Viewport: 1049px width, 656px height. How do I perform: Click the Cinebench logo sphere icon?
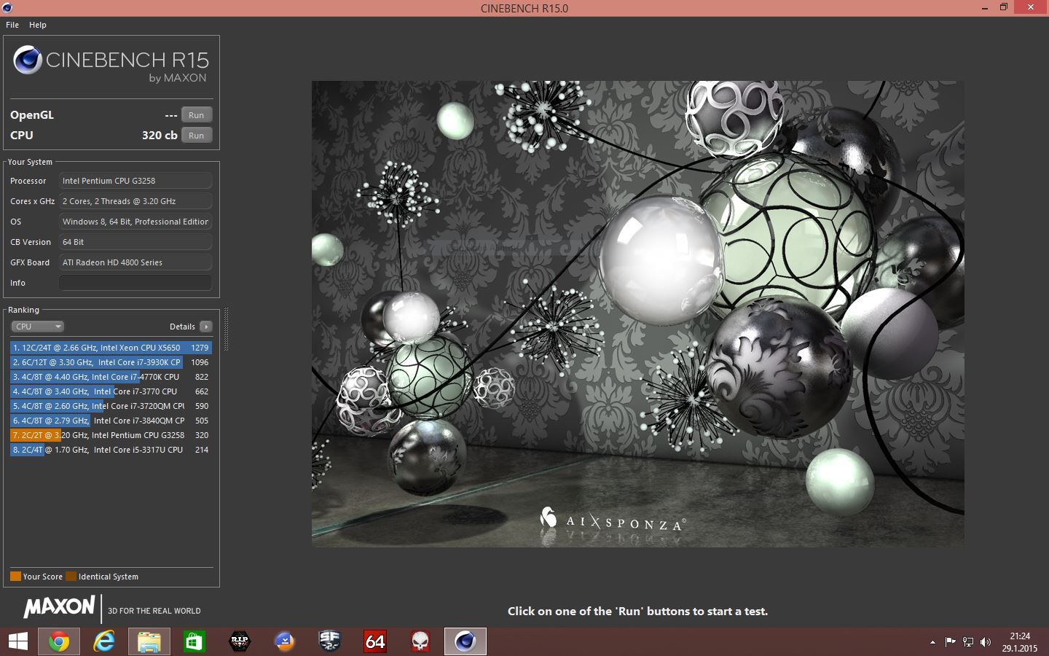point(28,60)
